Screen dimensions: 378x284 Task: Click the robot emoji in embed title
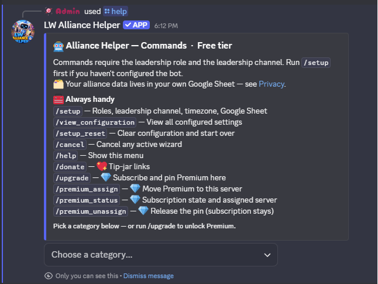[x=59, y=46]
